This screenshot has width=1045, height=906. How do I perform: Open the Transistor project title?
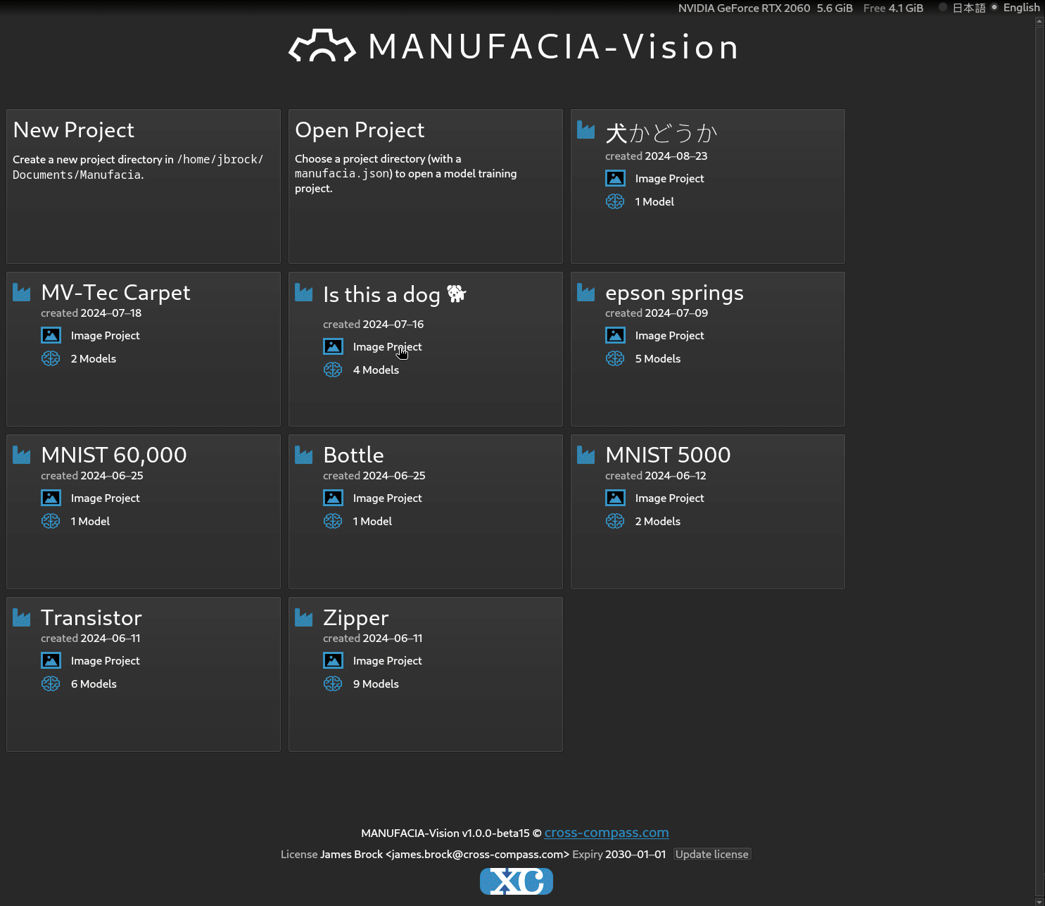click(x=91, y=617)
